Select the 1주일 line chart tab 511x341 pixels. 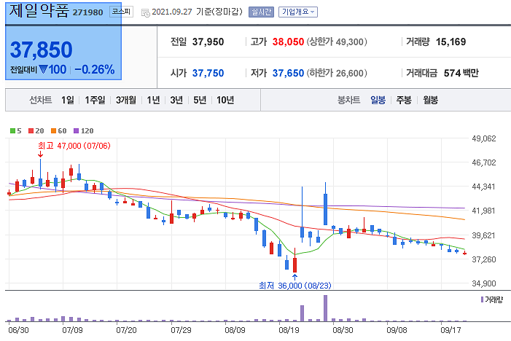(95, 100)
